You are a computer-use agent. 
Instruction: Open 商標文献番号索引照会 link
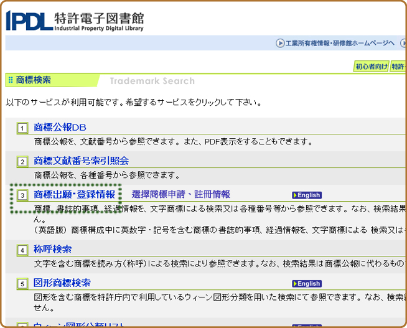[82, 161]
